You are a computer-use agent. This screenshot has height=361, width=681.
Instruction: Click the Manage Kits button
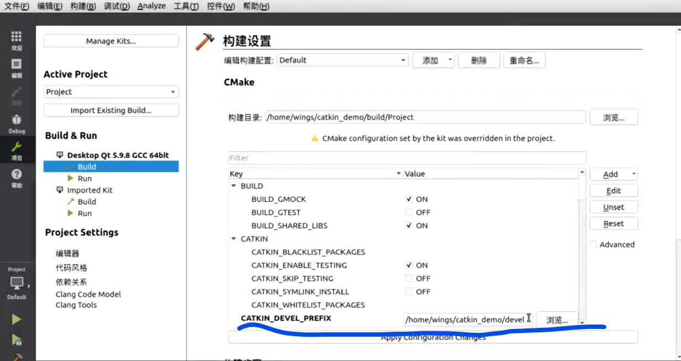click(x=111, y=41)
